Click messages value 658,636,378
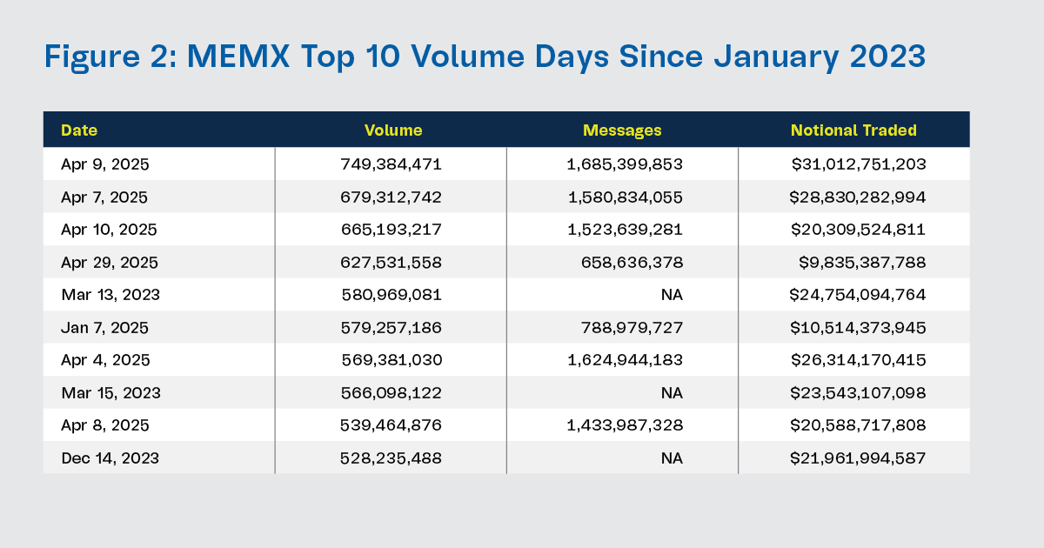This screenshot has height=548, width=1044. click(x=633, y=263)
